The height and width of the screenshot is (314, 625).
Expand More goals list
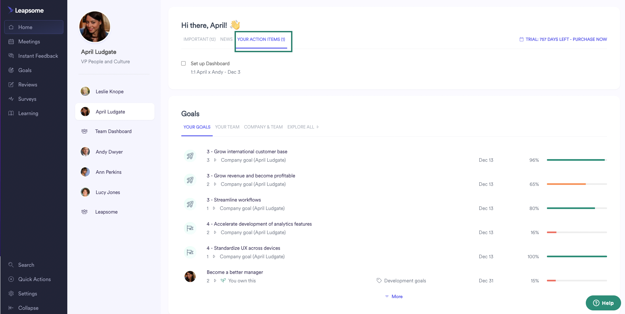(x=394, y=296)
